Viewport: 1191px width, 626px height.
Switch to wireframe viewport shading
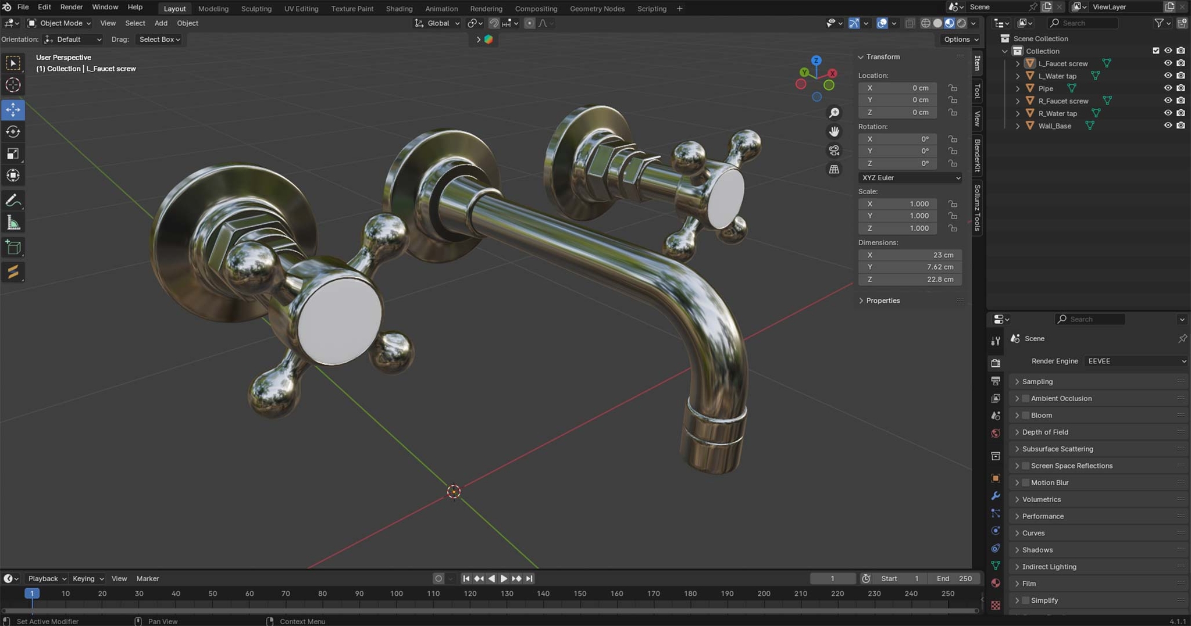tap(925, 23)
